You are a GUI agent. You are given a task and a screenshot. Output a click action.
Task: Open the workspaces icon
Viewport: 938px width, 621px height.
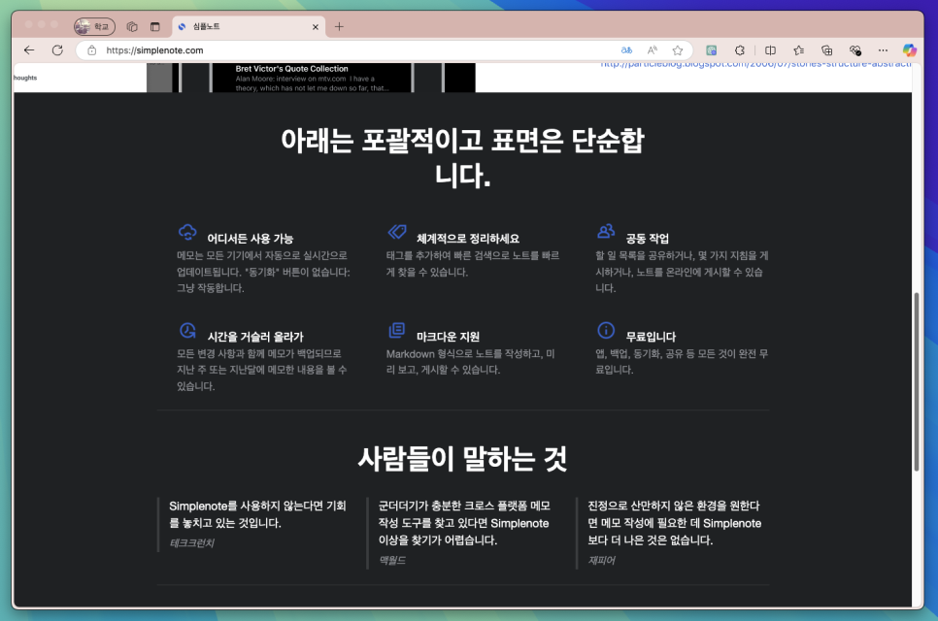(x=132, y=26)
